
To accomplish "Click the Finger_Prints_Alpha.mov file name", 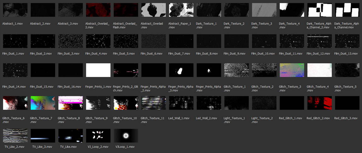I will [208, 89].
